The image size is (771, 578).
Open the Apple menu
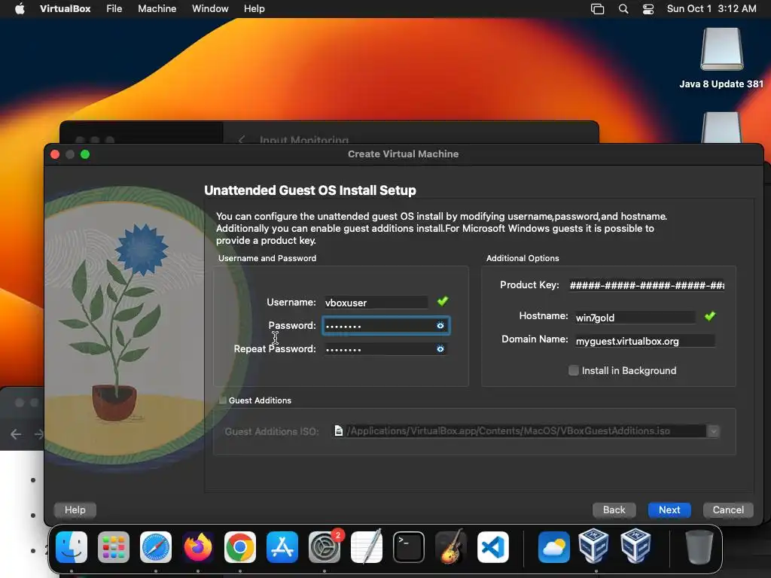click(x=20, y=9)
